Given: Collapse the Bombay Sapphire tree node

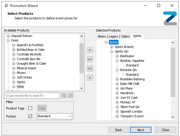Looking at the screenshot, I should coord(117,61).
